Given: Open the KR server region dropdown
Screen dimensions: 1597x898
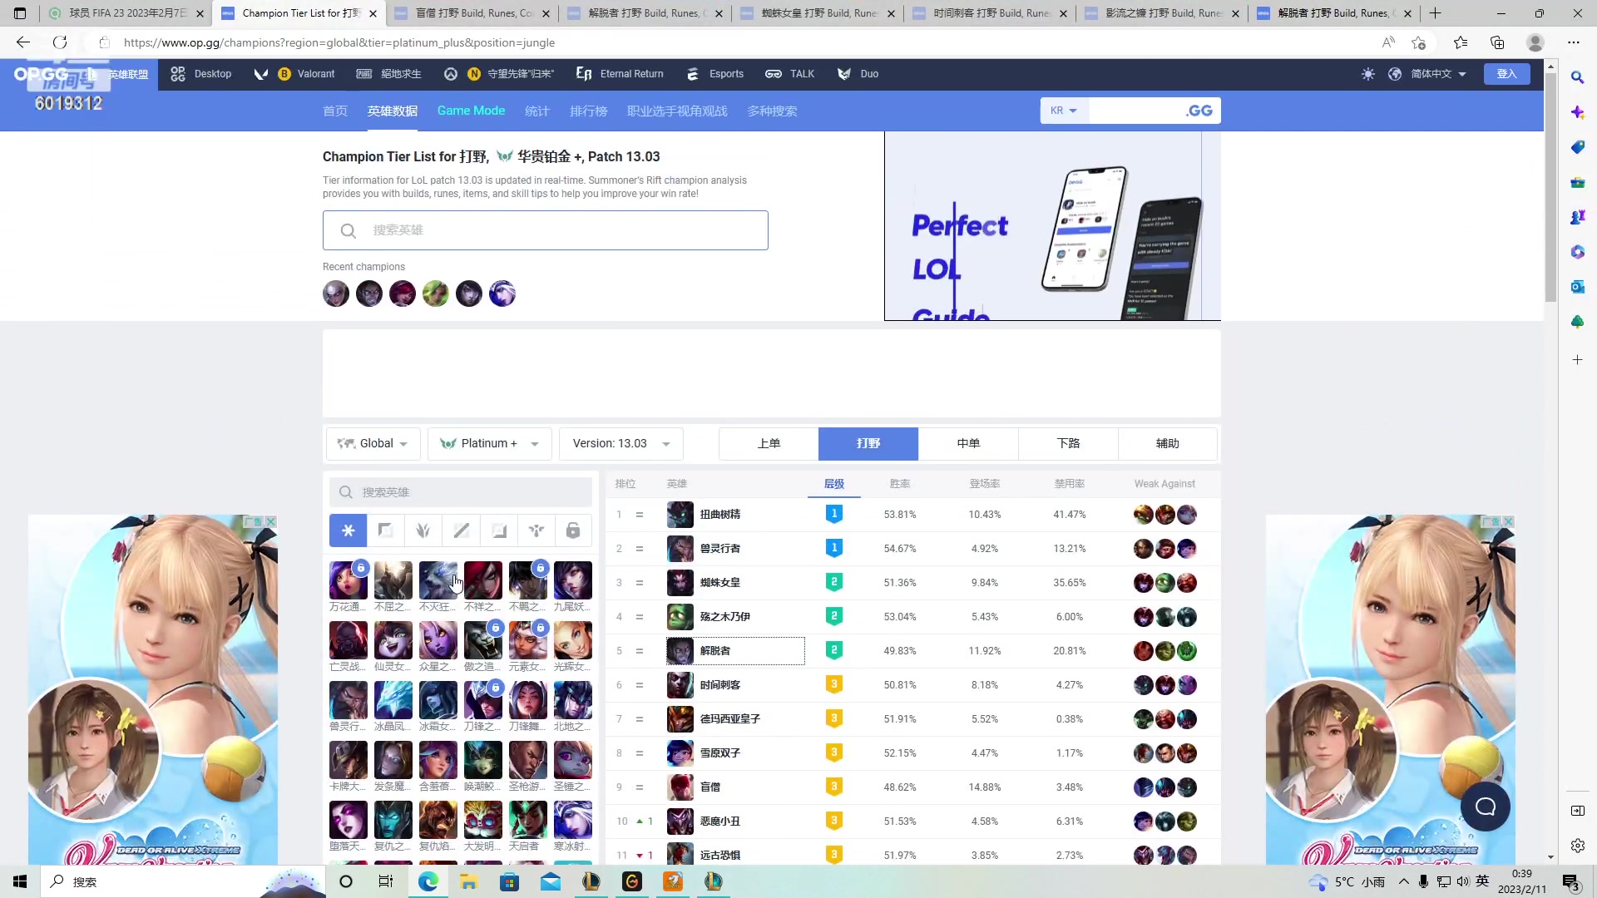Looking at the screenshot, I should 1063,111.
